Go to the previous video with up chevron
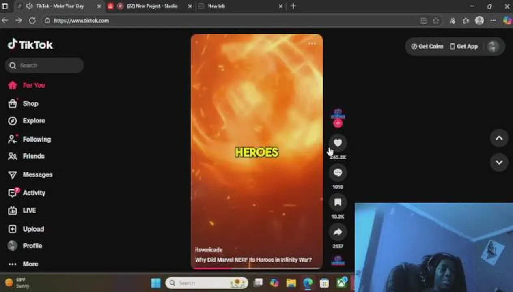The image size is (513, 292). click(x=499, y=138)
